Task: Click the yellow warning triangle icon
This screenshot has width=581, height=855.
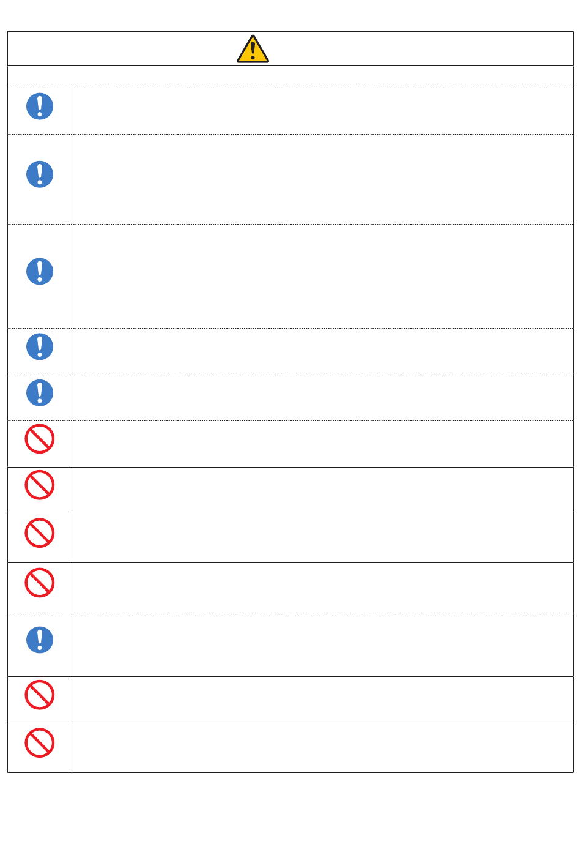Action: click(x=253, y=49)
